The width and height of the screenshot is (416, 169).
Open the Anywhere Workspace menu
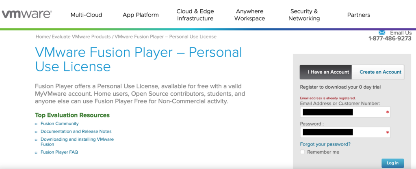click(x=250, y=15)
